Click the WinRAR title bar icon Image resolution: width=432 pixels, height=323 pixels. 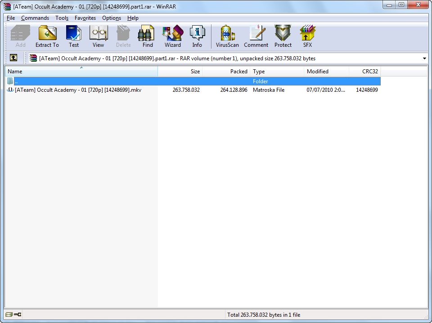click(7, 6)
